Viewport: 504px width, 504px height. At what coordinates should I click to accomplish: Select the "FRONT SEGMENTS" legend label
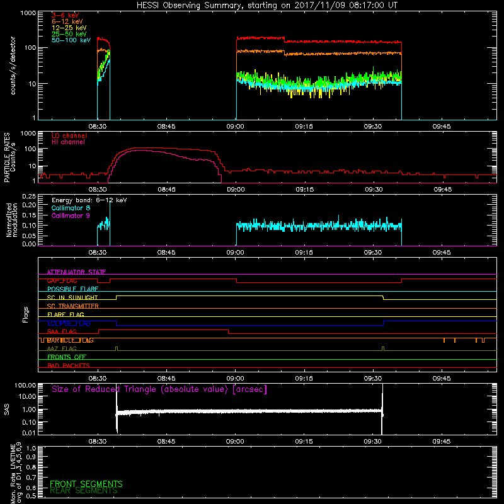point(86,484)
